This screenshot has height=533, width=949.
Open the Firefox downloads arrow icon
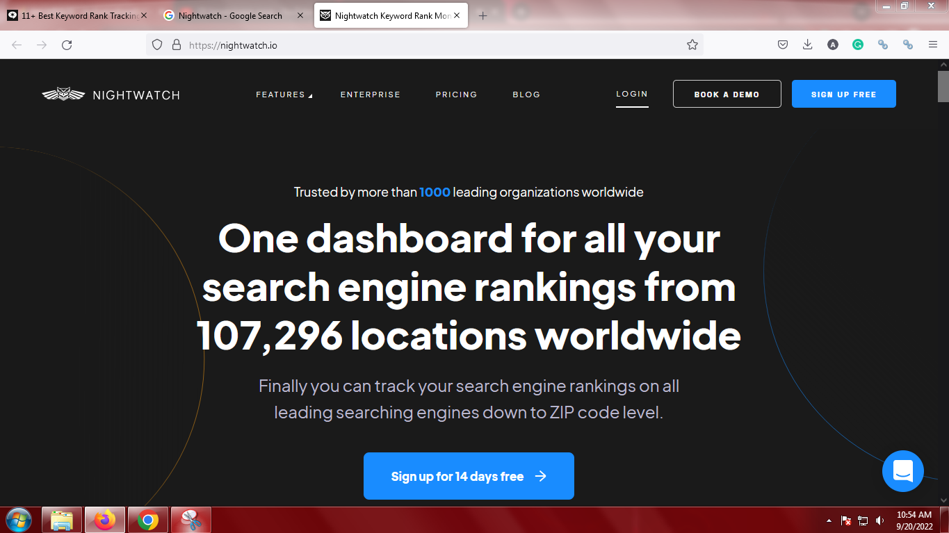807,44
